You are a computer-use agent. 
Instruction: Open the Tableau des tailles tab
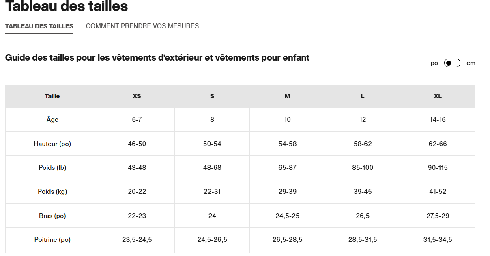(39, 26)
